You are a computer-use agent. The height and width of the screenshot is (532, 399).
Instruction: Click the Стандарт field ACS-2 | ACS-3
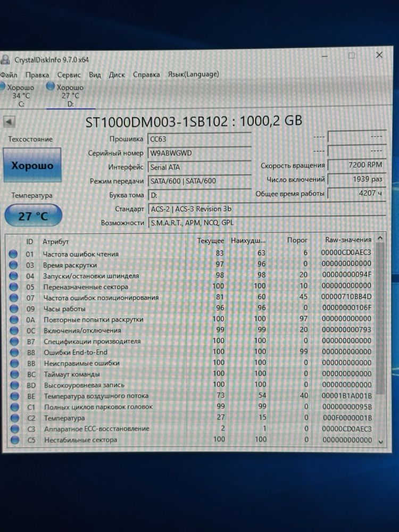[x=267, y=209]
